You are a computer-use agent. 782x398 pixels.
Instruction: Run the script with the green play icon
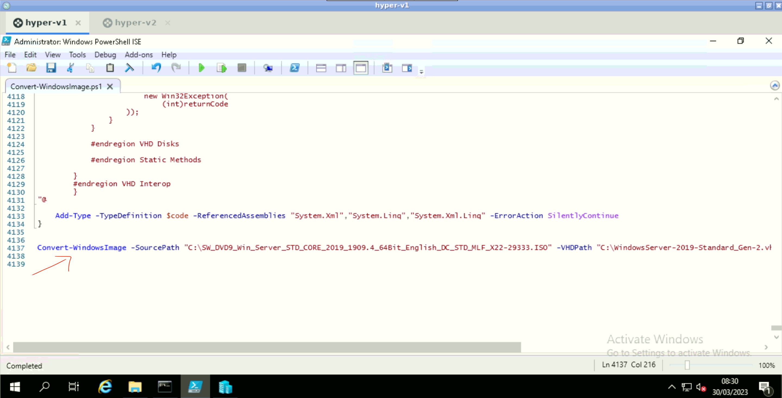(201, 68)
